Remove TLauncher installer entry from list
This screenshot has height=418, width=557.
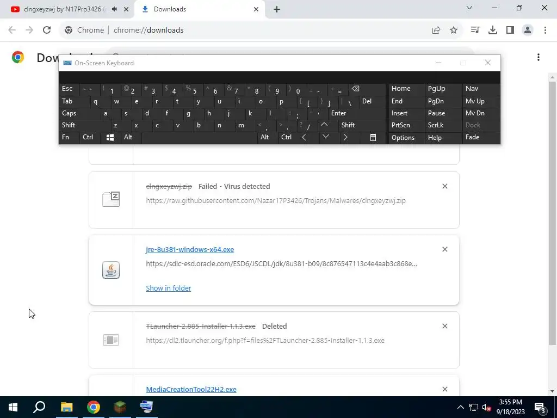[445, 327]
